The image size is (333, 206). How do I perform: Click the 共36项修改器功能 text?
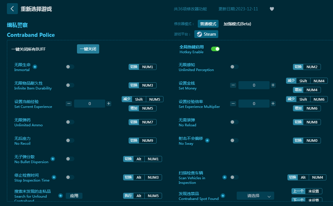point(190,9)
